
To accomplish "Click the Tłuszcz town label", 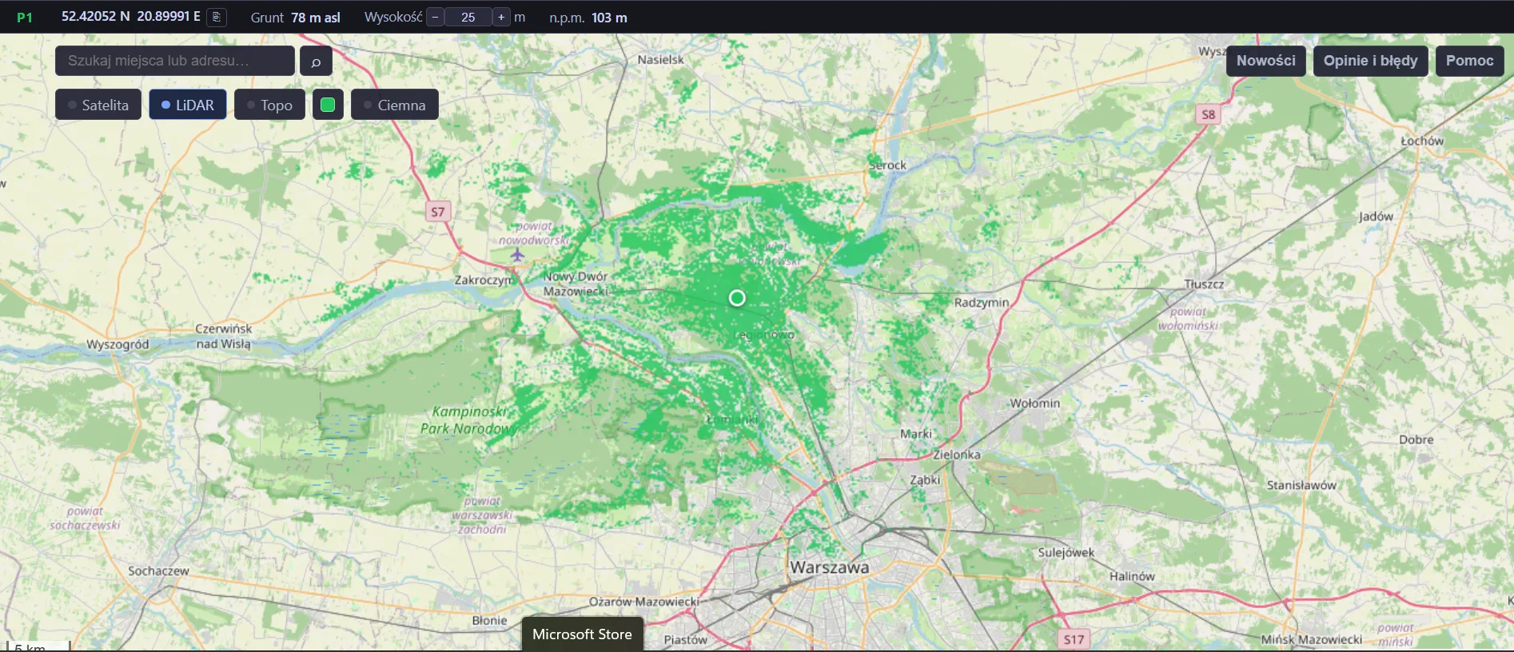I will [1204, 284].
